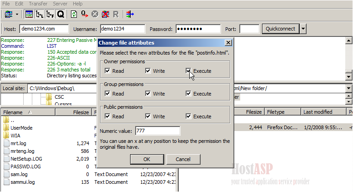353x192 pixels.
Task: Click the parent directory folder icon
Action: pyautogui.click(x=6, y=120)
